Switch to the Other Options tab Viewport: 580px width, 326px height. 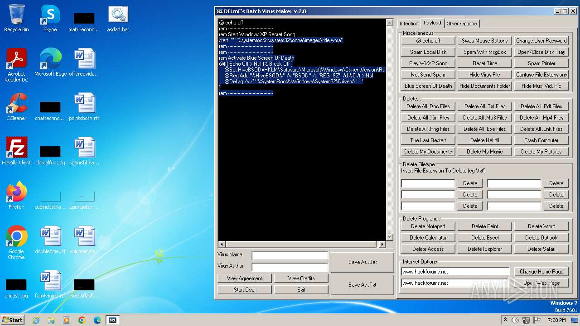click(461, 24)
